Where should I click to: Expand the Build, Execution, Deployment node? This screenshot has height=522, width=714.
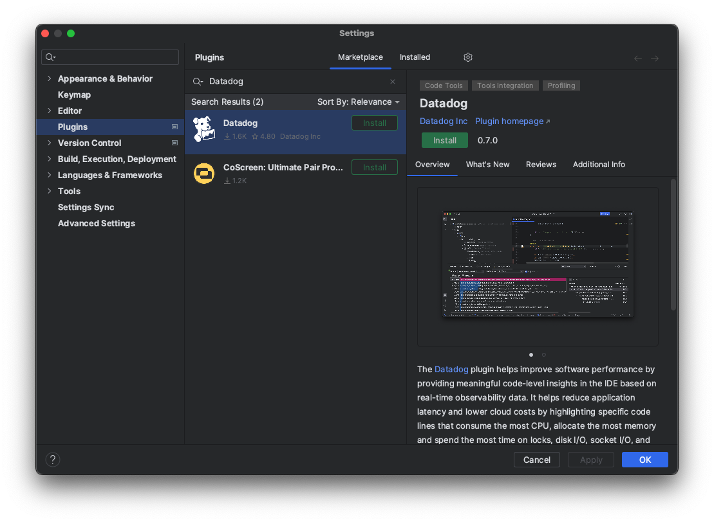point(50,159)
